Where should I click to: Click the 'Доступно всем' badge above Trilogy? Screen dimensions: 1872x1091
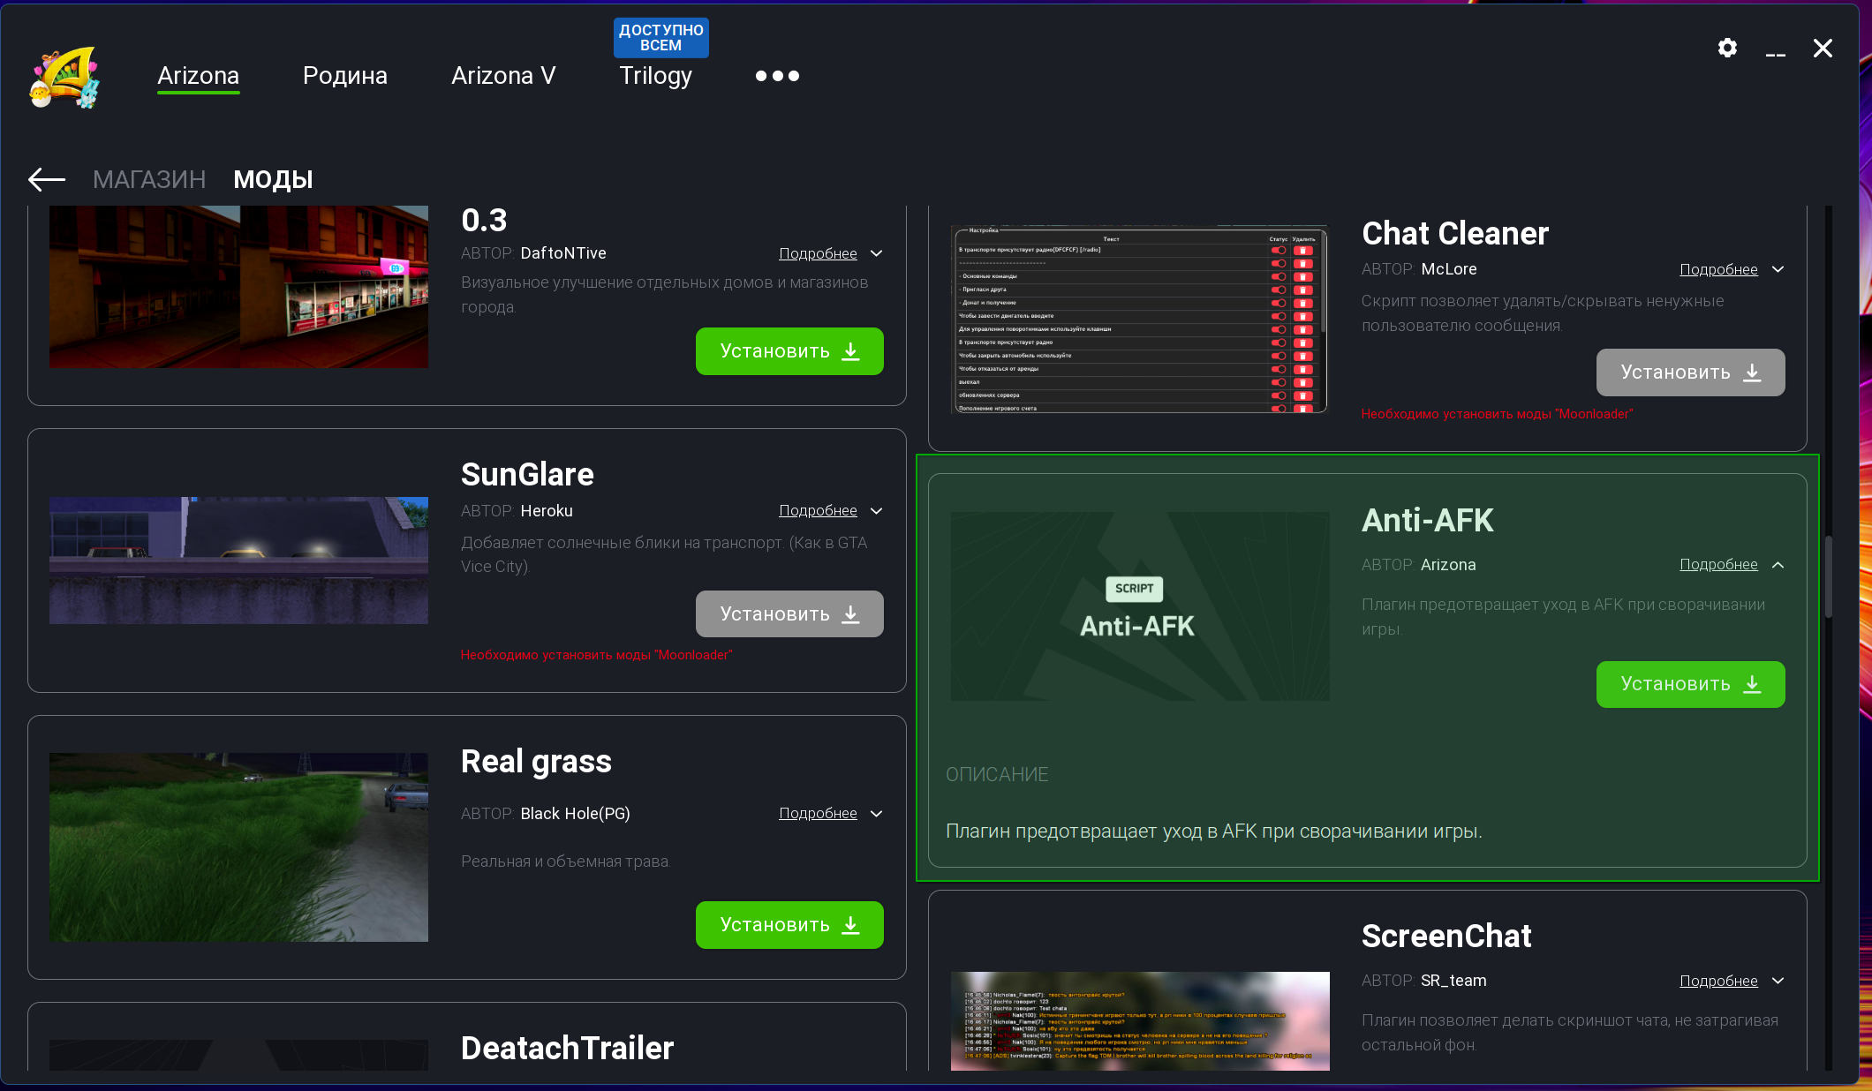660,37
